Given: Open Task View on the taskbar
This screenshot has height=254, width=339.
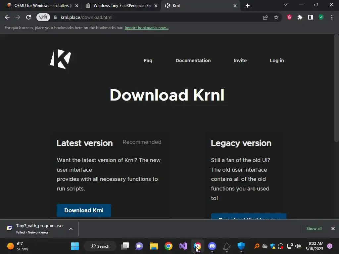Looking at the screenshot, I should [x=125, y=246].
